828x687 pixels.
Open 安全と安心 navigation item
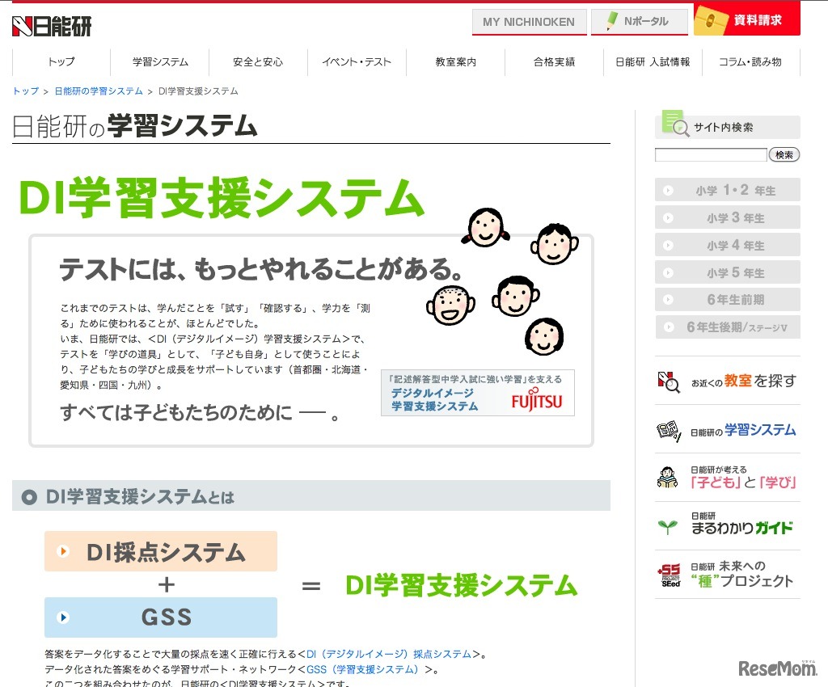click(x=258, y=61)
